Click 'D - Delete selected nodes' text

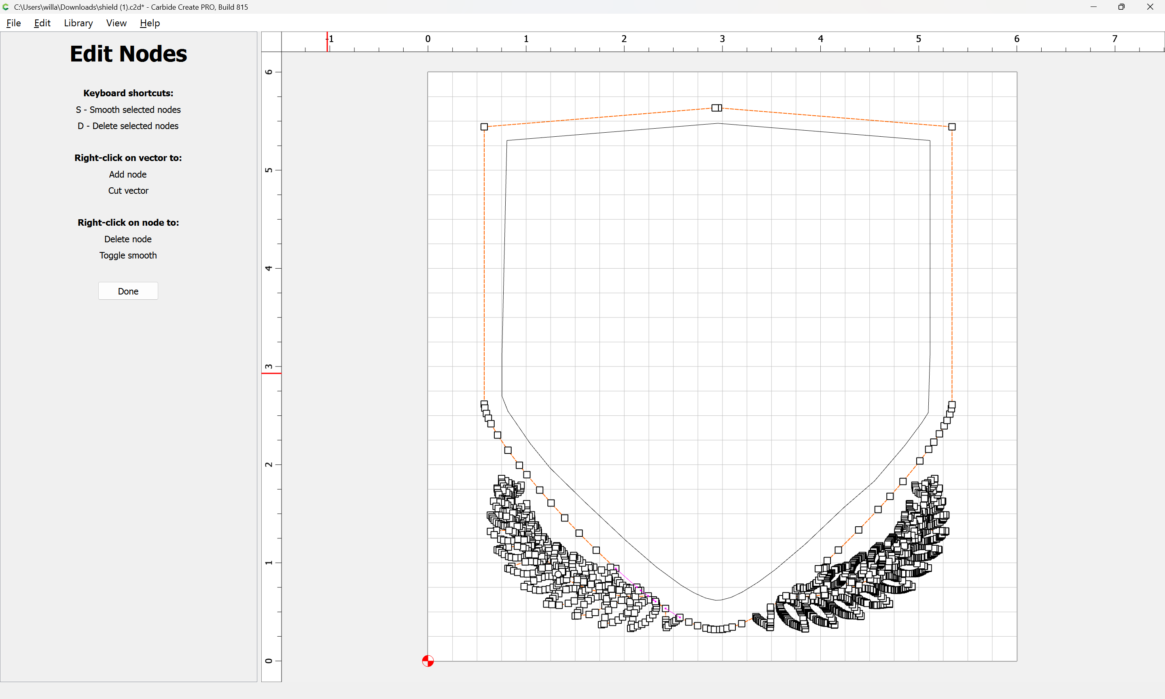point(128,126)
